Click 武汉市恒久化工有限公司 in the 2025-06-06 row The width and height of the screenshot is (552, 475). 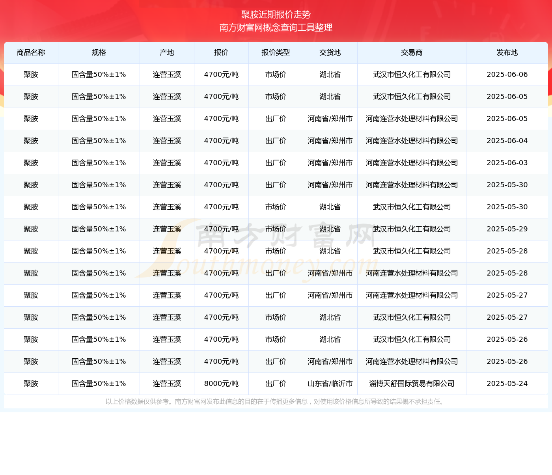(412, 75)
